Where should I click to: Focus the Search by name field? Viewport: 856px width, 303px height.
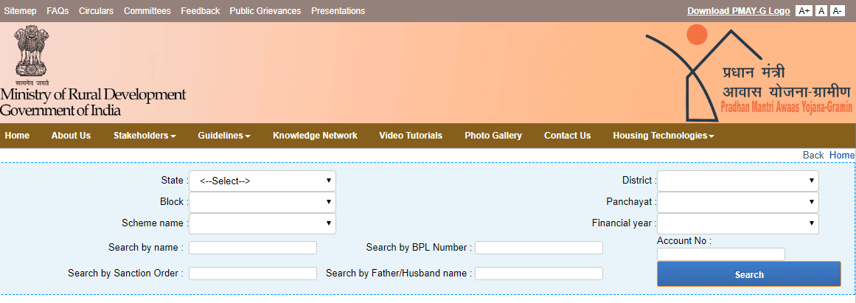253,247
